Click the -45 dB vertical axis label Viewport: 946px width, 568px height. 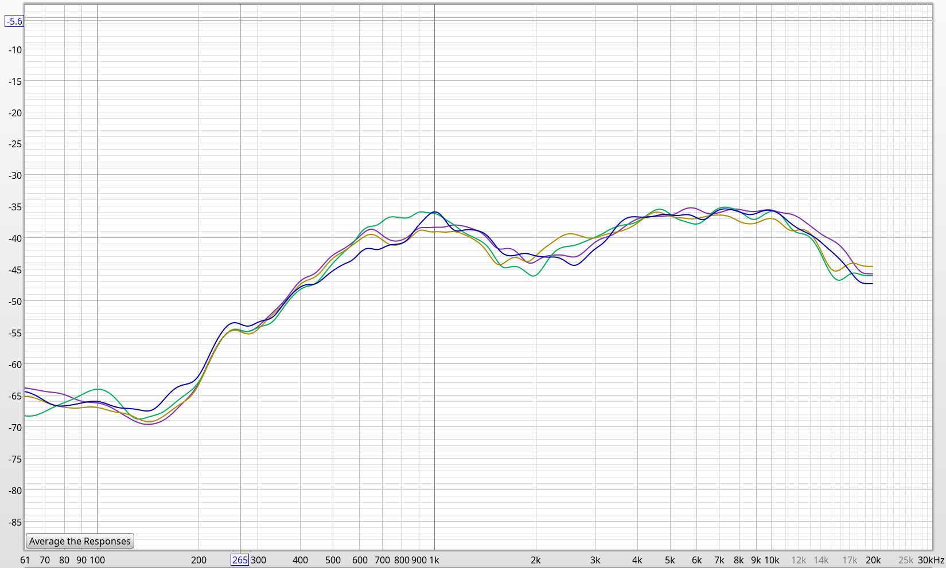(x=15, y=270)
